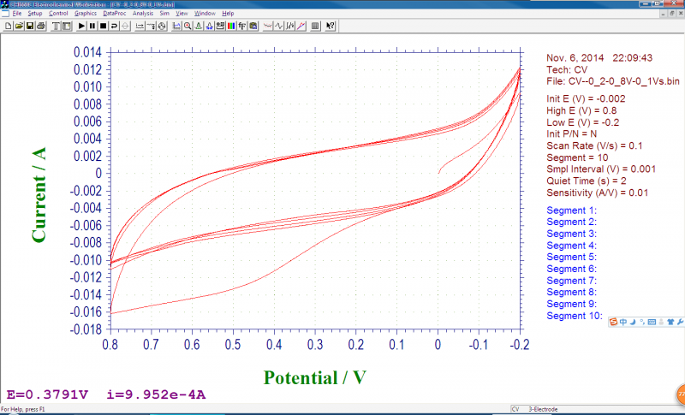Open experiment Parameters icon

[x=67, y=27]
